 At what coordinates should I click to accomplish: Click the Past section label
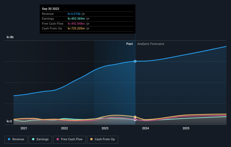point(129,44)
